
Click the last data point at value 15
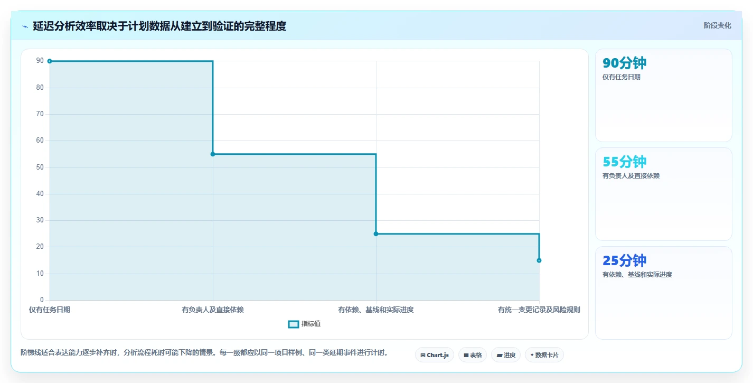(539, 260)
